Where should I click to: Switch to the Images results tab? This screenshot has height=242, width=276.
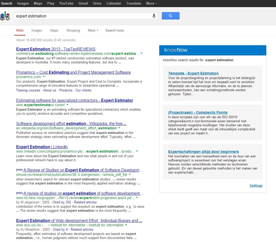click(37, 30)
